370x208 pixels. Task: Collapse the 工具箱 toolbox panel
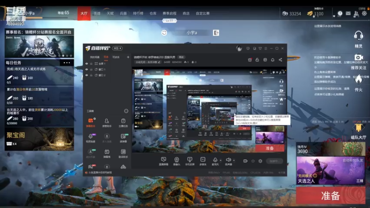click(126, 111)
